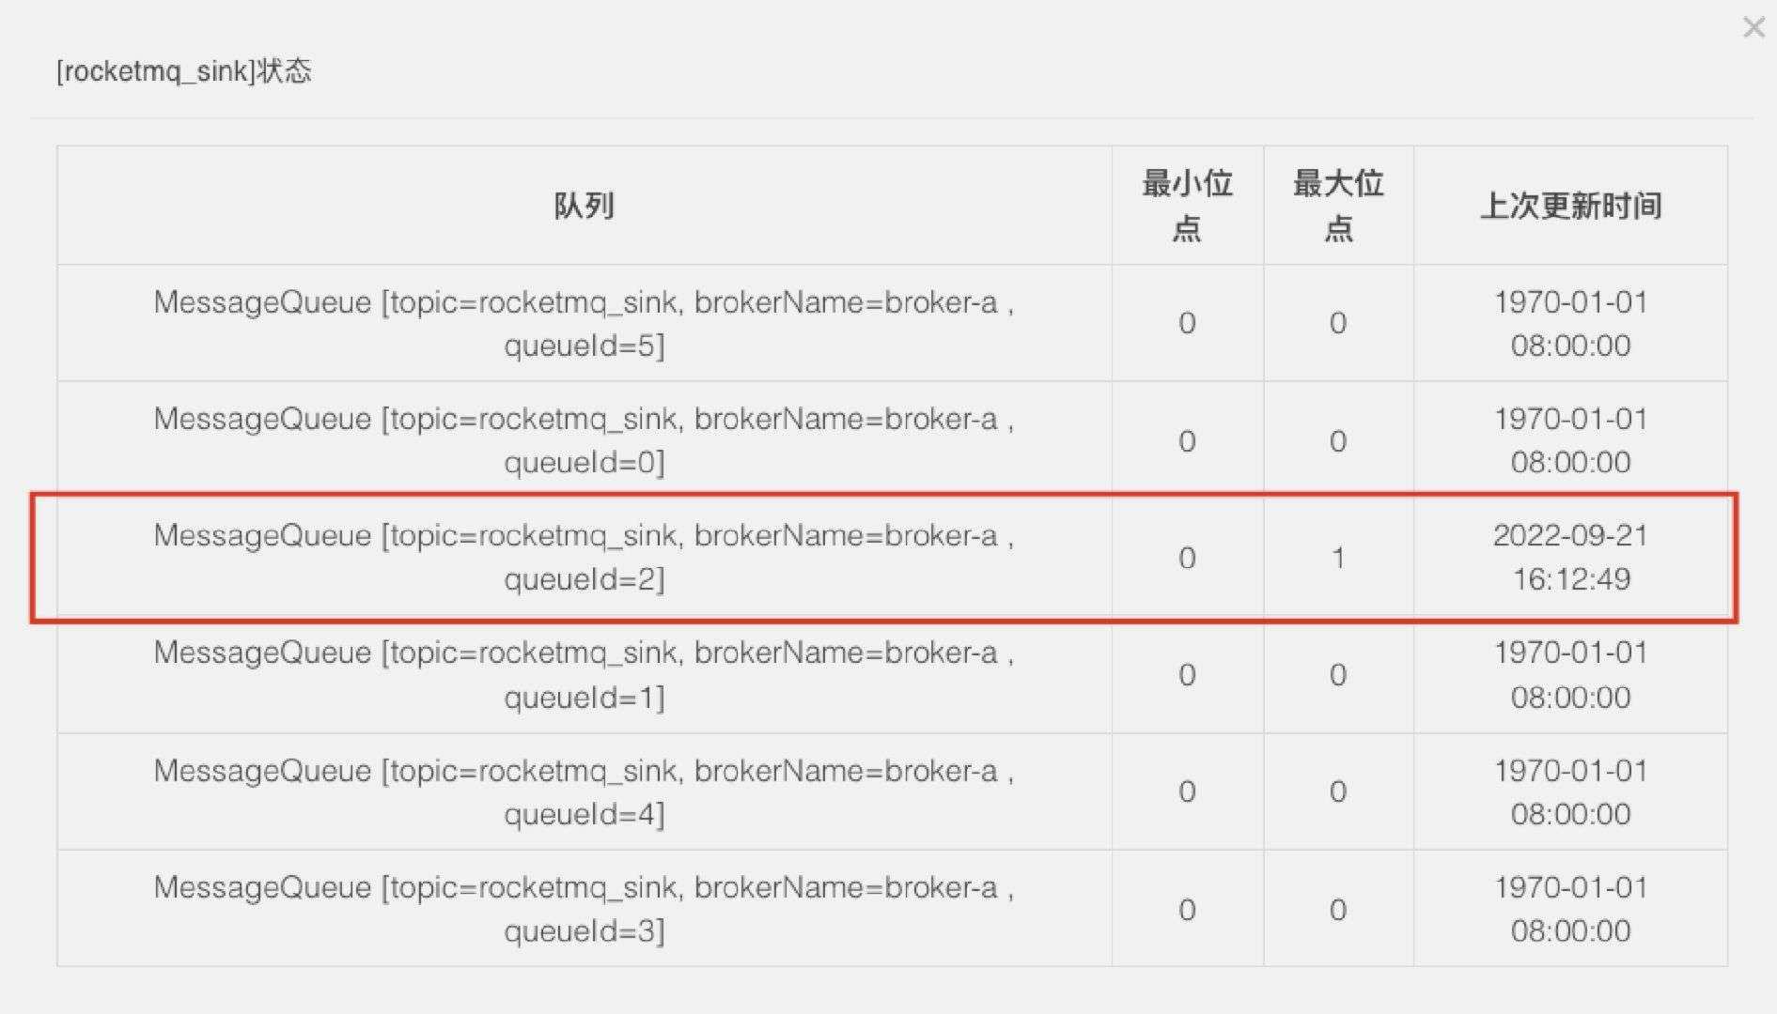The image size is (1777, 1014).
Task: Click the last update time in queueId=1 row
Action: [1570, 674]
